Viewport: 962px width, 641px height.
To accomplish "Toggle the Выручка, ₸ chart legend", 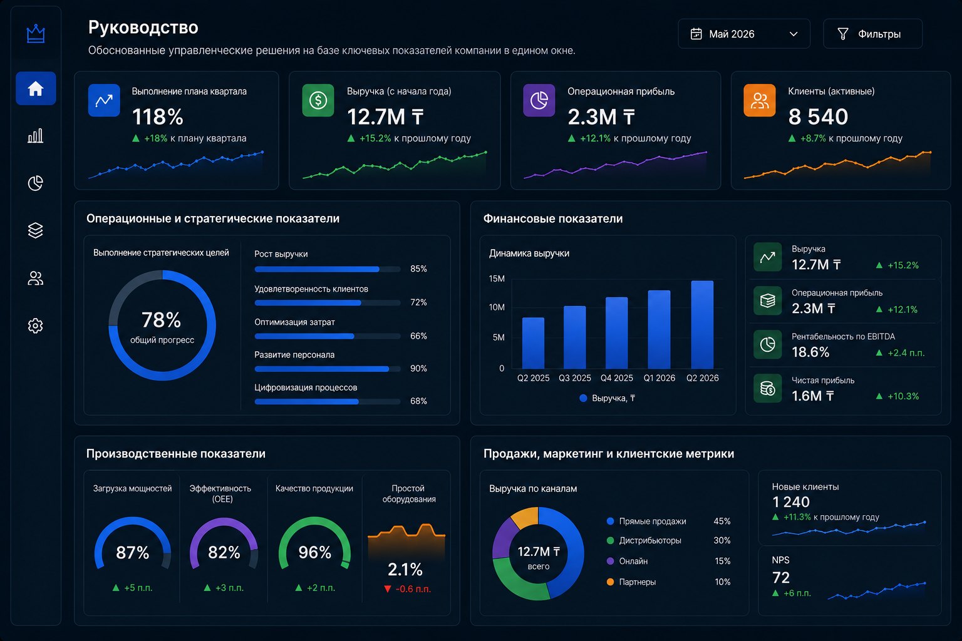I will 608,398.
